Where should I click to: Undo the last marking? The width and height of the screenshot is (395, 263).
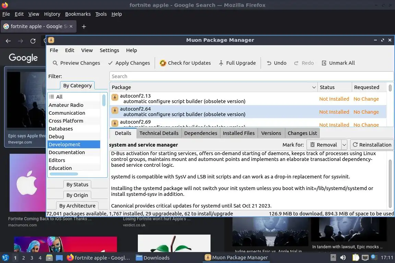[x=277, y=63]
